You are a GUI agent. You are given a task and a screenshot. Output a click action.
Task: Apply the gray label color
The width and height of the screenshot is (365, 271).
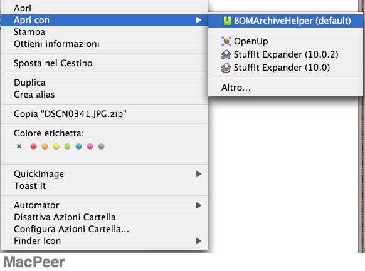coord(101,146)
